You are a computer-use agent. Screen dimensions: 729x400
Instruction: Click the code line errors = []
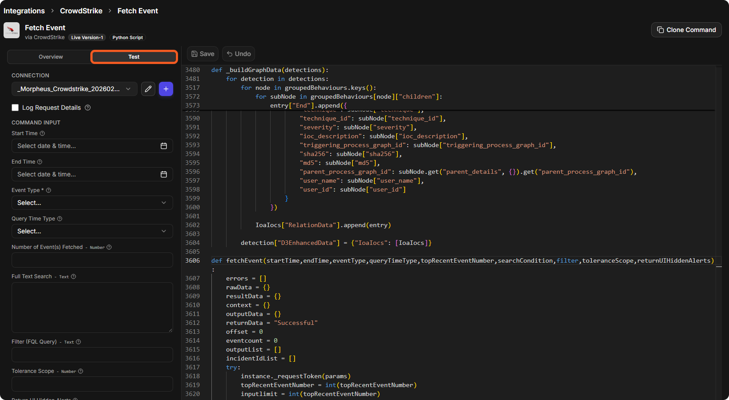[x=246, y=278]
